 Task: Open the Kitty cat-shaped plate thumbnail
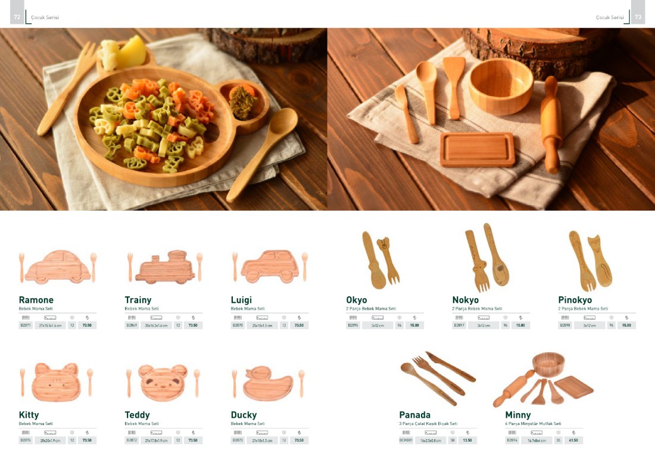(x=57, y=382)
